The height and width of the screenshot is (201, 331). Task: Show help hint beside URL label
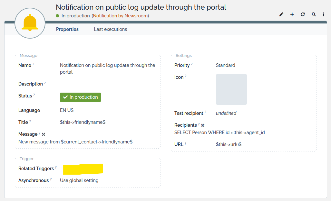185,143
